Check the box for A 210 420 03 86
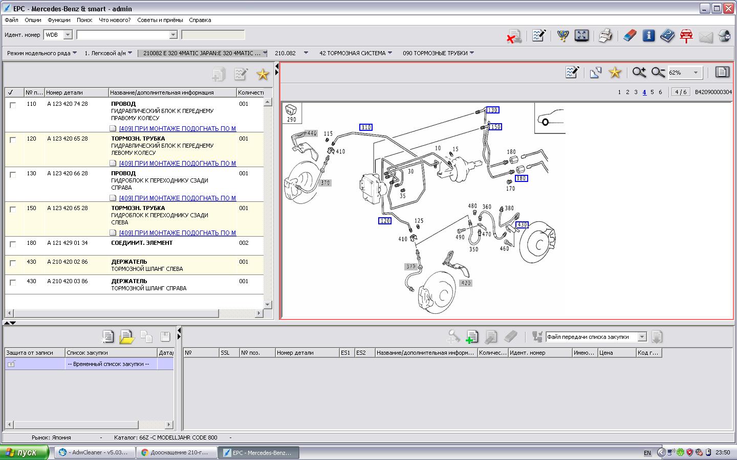The height and width of the screenshot is (460, 737). 13,282
